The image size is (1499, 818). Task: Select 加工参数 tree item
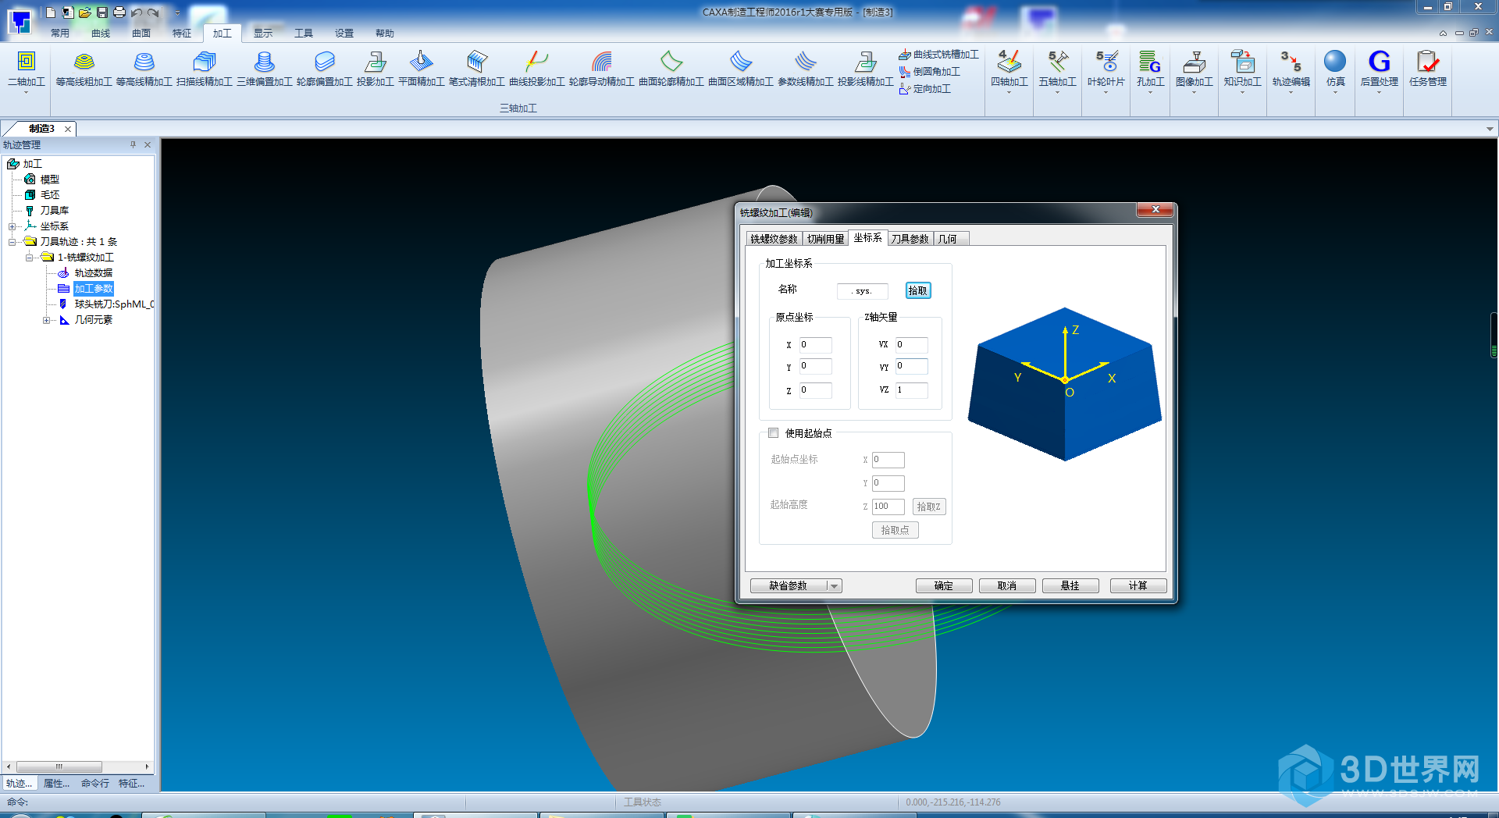(x=94, y=289)
